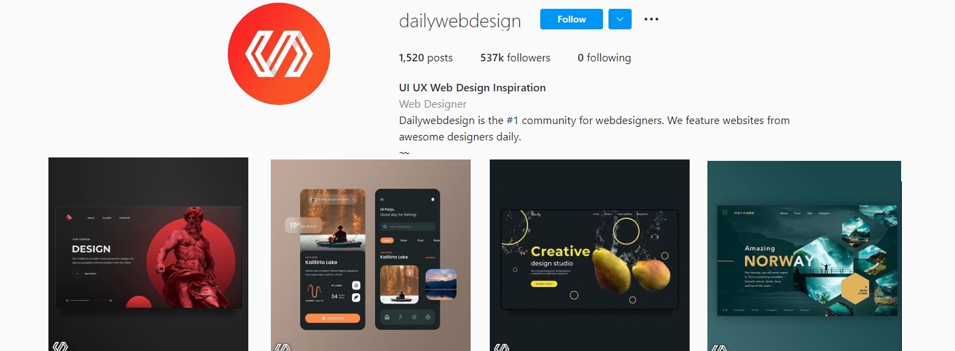Follow the dailywebdesign account
The height and width of the screenshot is (351, 955).
pyautogui.click(x=572, y=19)
